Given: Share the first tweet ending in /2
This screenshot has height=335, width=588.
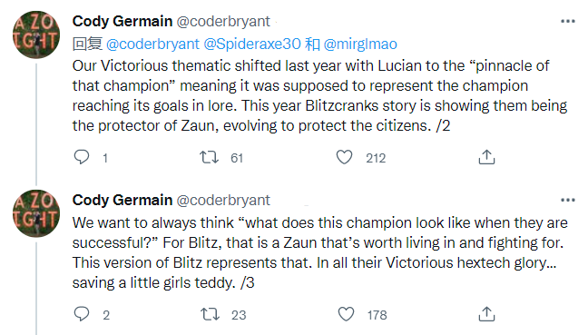Looking at the screenshot, I should coord(486,157).
